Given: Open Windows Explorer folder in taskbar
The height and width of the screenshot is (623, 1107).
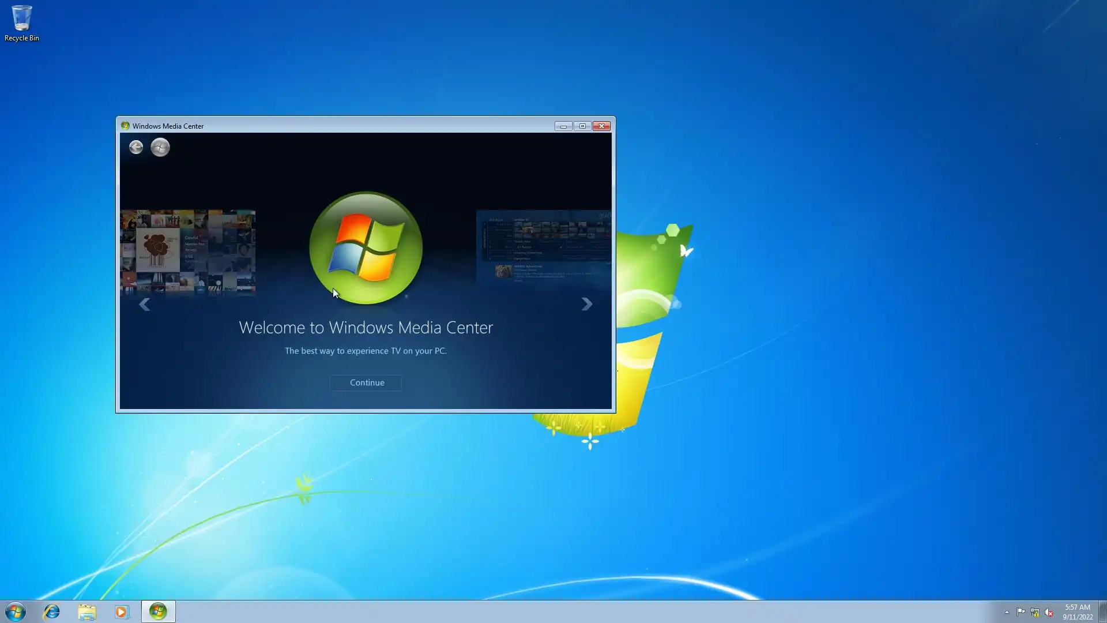Looking at the screenshot, I should [x=87, y=611].
